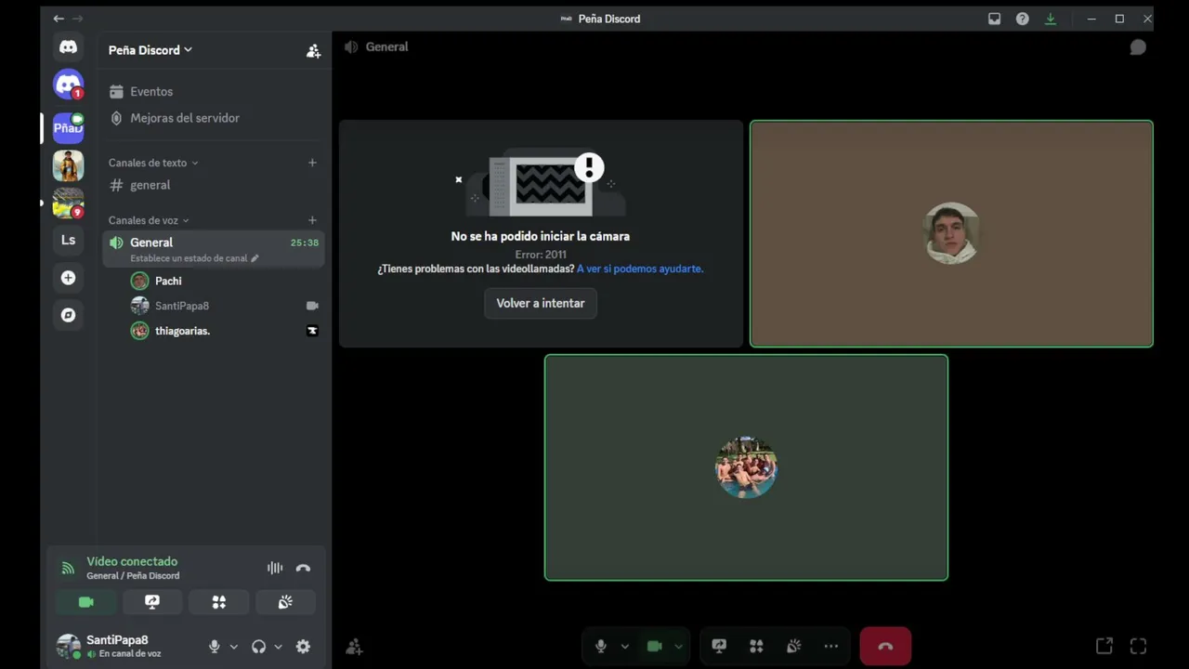The width and height of the screenshot is (1189, 669).
Task: Collapse Canales de texto category
Action: [x=153, y=163]
